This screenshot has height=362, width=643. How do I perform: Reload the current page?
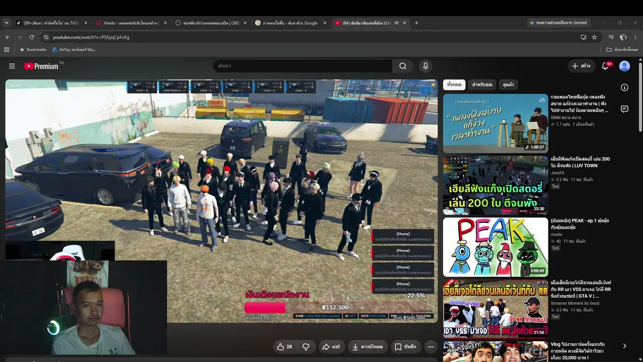[x=32, y=37]
